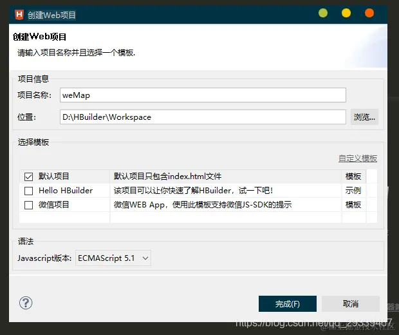Click the 示例 type cell of Hello HBuilder
Screen dimensions: 399x335
(x=353, y=191)
